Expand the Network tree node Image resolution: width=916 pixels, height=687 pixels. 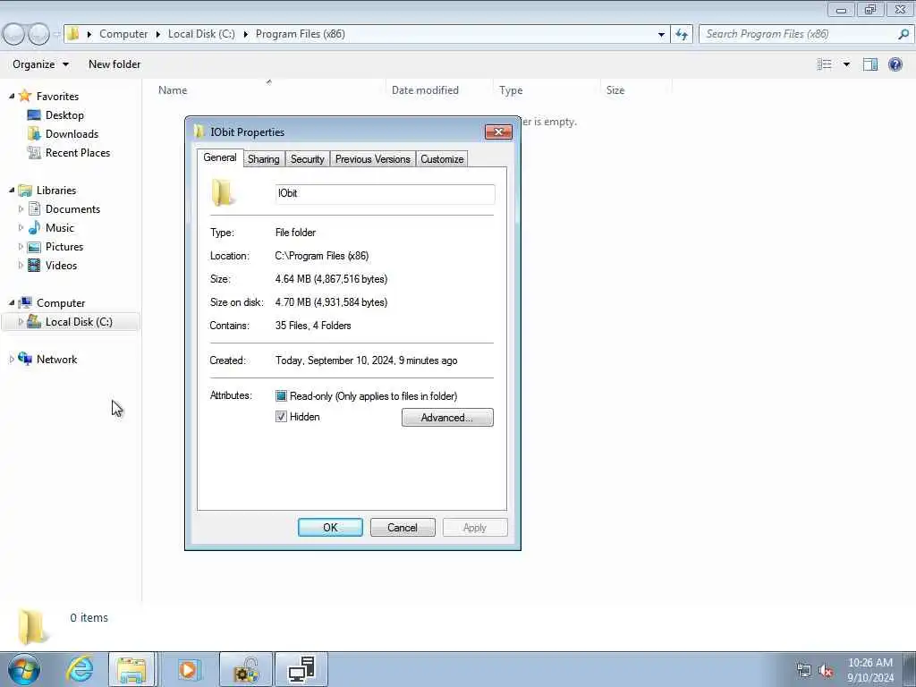pos(12,359)
